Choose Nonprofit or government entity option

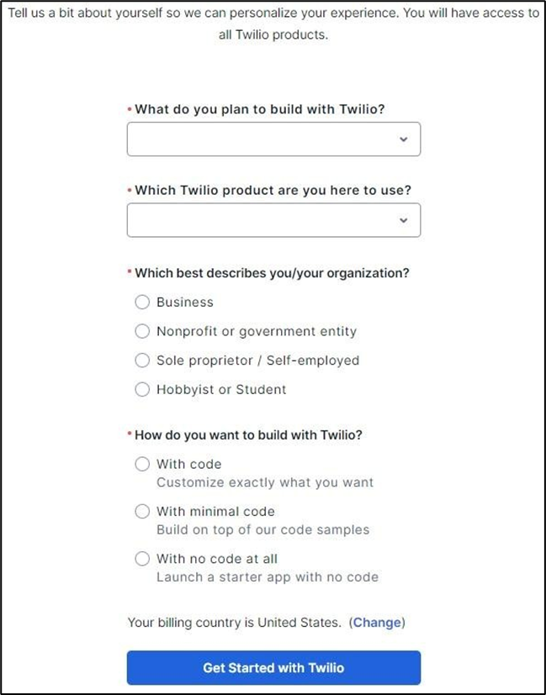click(x=142, y=331)
